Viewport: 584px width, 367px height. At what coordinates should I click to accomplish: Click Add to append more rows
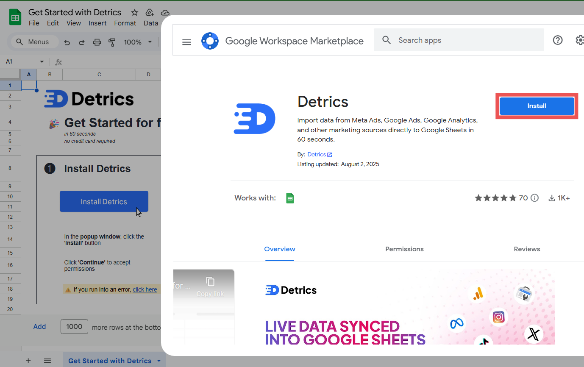click(x=39, y=327)
